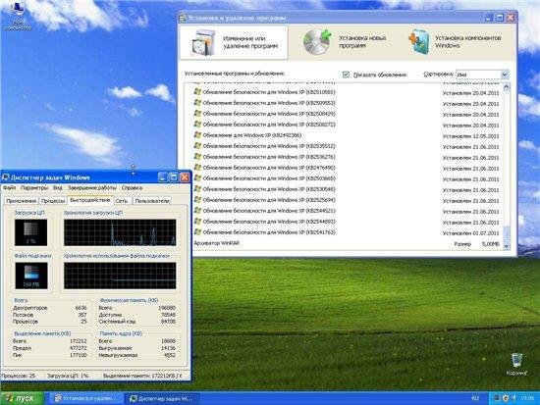Viewport: 540px width, 405px height.
Task: Click the update icon beside KB2492386
Action: coord(197,135)
